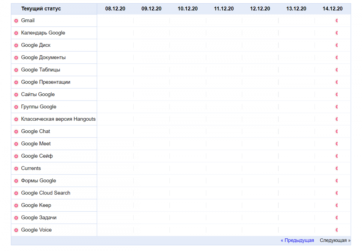362x251 pixels.
Task: Select the Google Voice service name
Action: pyautogui.click(x=37, y=230)
